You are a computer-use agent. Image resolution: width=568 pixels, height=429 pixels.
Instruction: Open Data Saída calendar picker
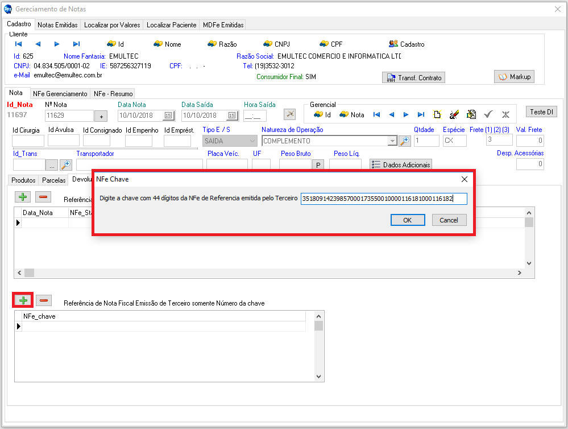click(x=231, y=115)
